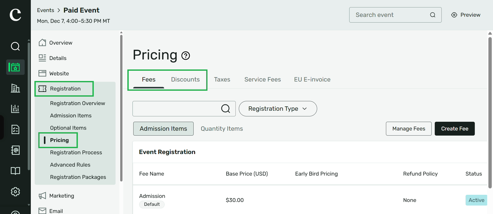This screenshot has height=214, width=493.
Task: Open the bar chart reports icon
Action: coord(15,109)
